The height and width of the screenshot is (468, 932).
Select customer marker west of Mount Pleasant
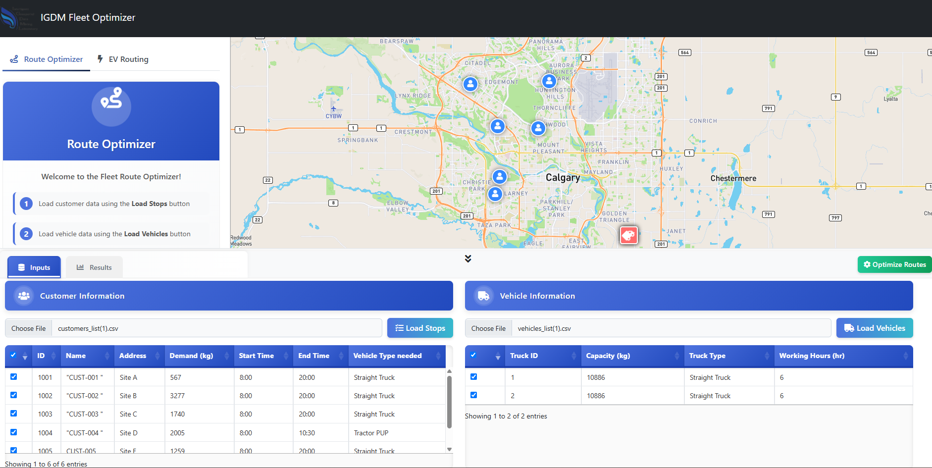pos(498,126)
